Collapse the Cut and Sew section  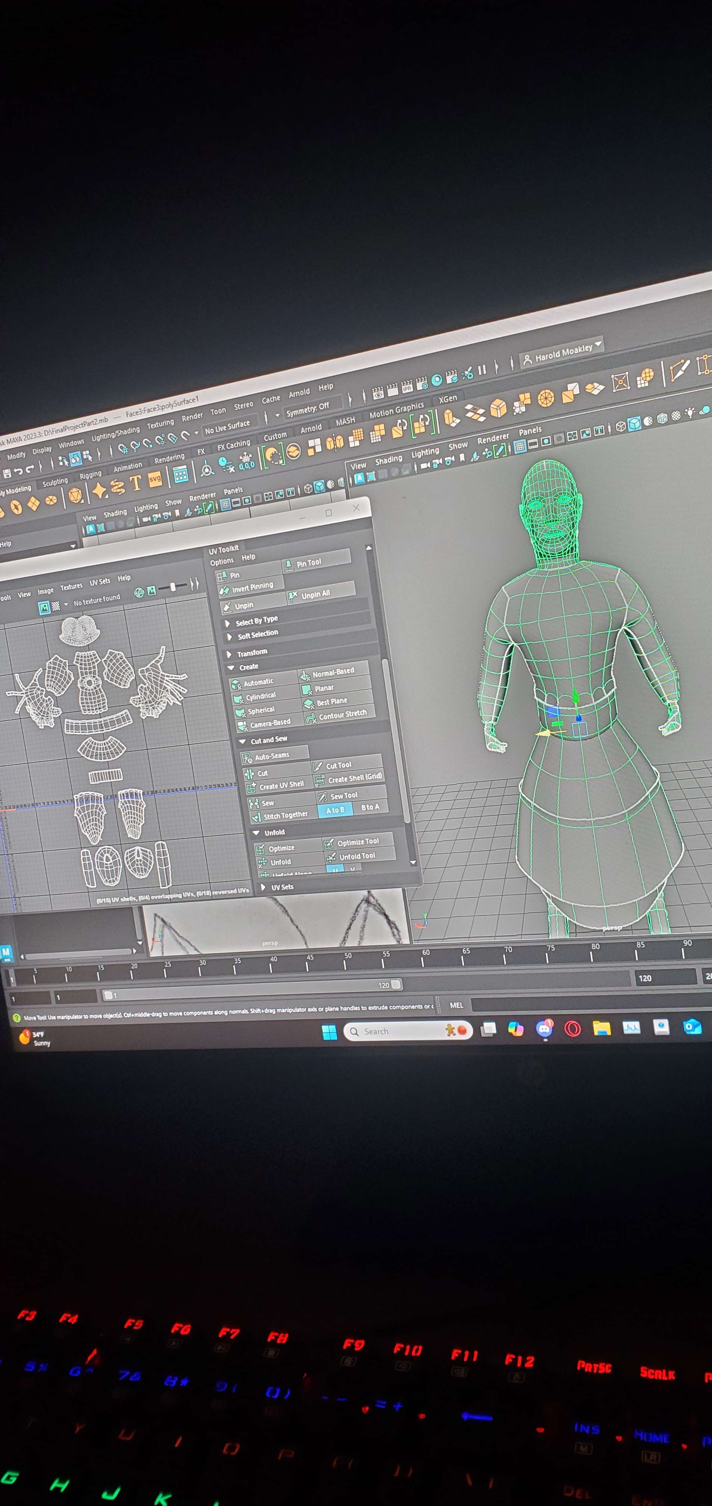coord(243,741)
